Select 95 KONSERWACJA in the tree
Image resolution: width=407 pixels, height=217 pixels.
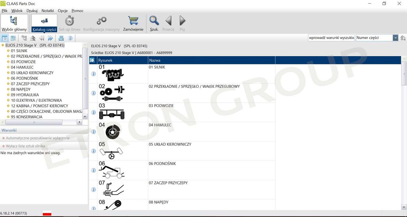click(x=26, y=117)
